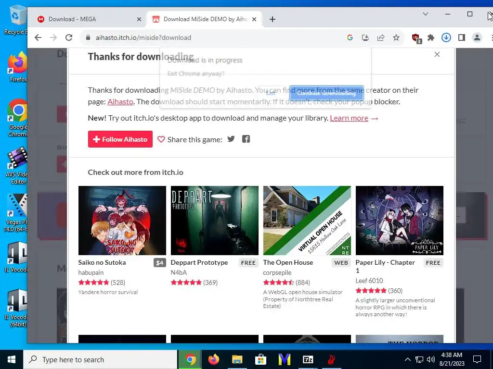Close the Download - MEGA tab
This screenshot has height=369, width=493.
point(139,19)
